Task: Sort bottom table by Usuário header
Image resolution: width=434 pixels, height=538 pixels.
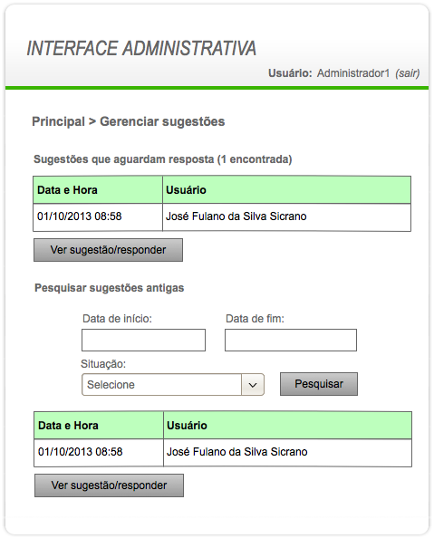Action: pos(288,426)
